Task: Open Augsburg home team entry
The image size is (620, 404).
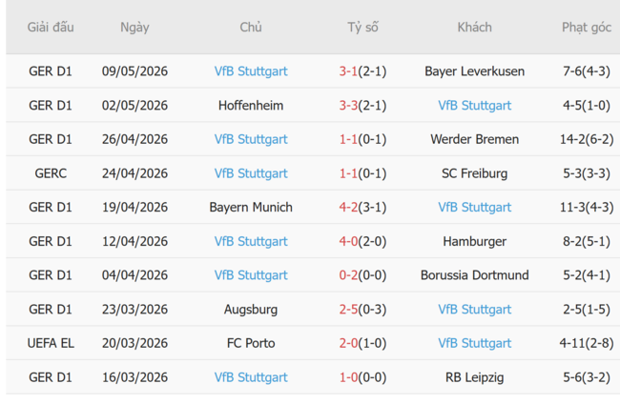Action: coord(251,310)
